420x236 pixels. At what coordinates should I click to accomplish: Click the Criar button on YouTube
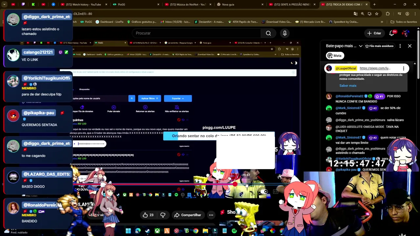point(374,33)
